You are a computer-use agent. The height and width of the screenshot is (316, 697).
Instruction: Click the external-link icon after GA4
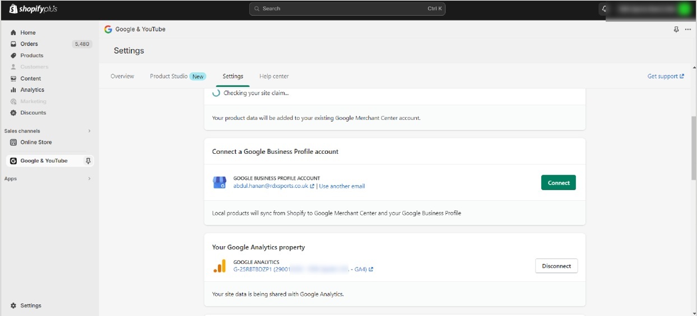[371, 270]
